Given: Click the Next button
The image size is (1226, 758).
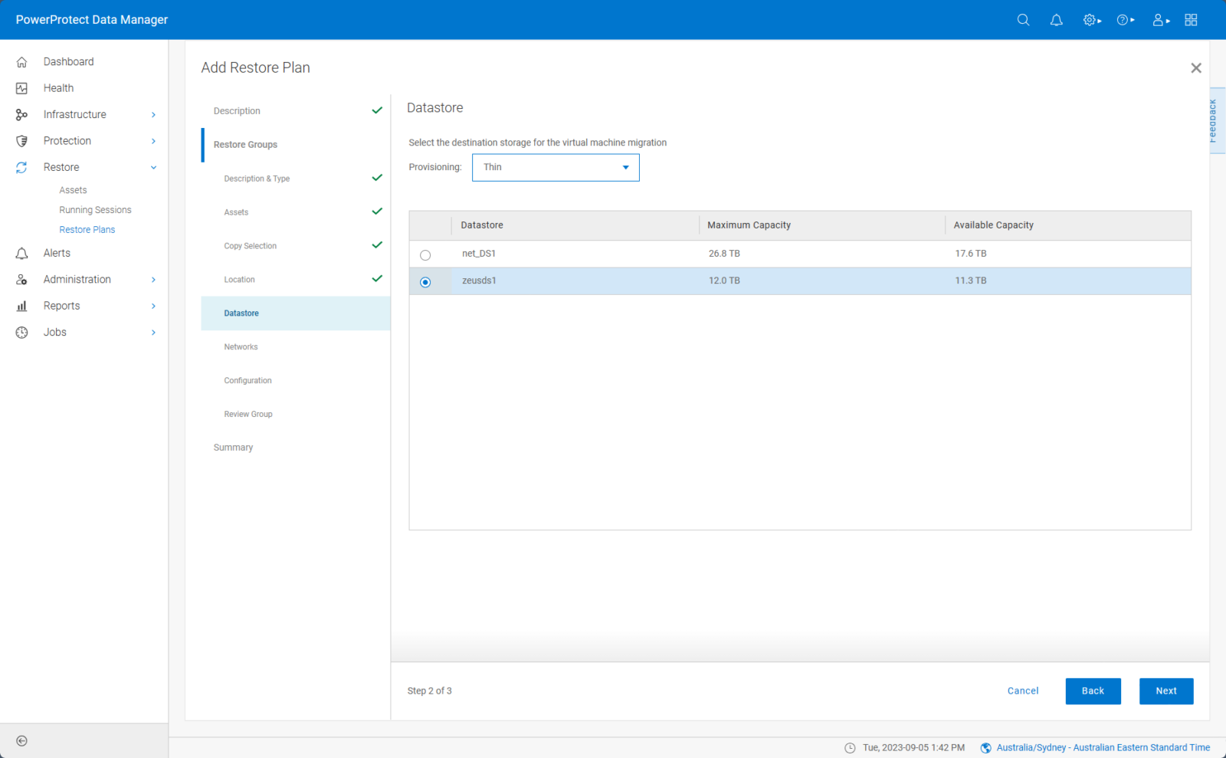Looking at the screenshot, I should (1165, 691).
